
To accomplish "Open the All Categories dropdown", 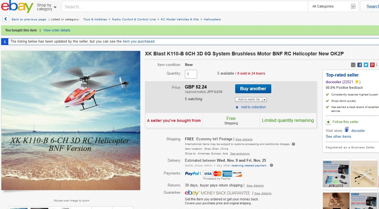I will point(333,6).
